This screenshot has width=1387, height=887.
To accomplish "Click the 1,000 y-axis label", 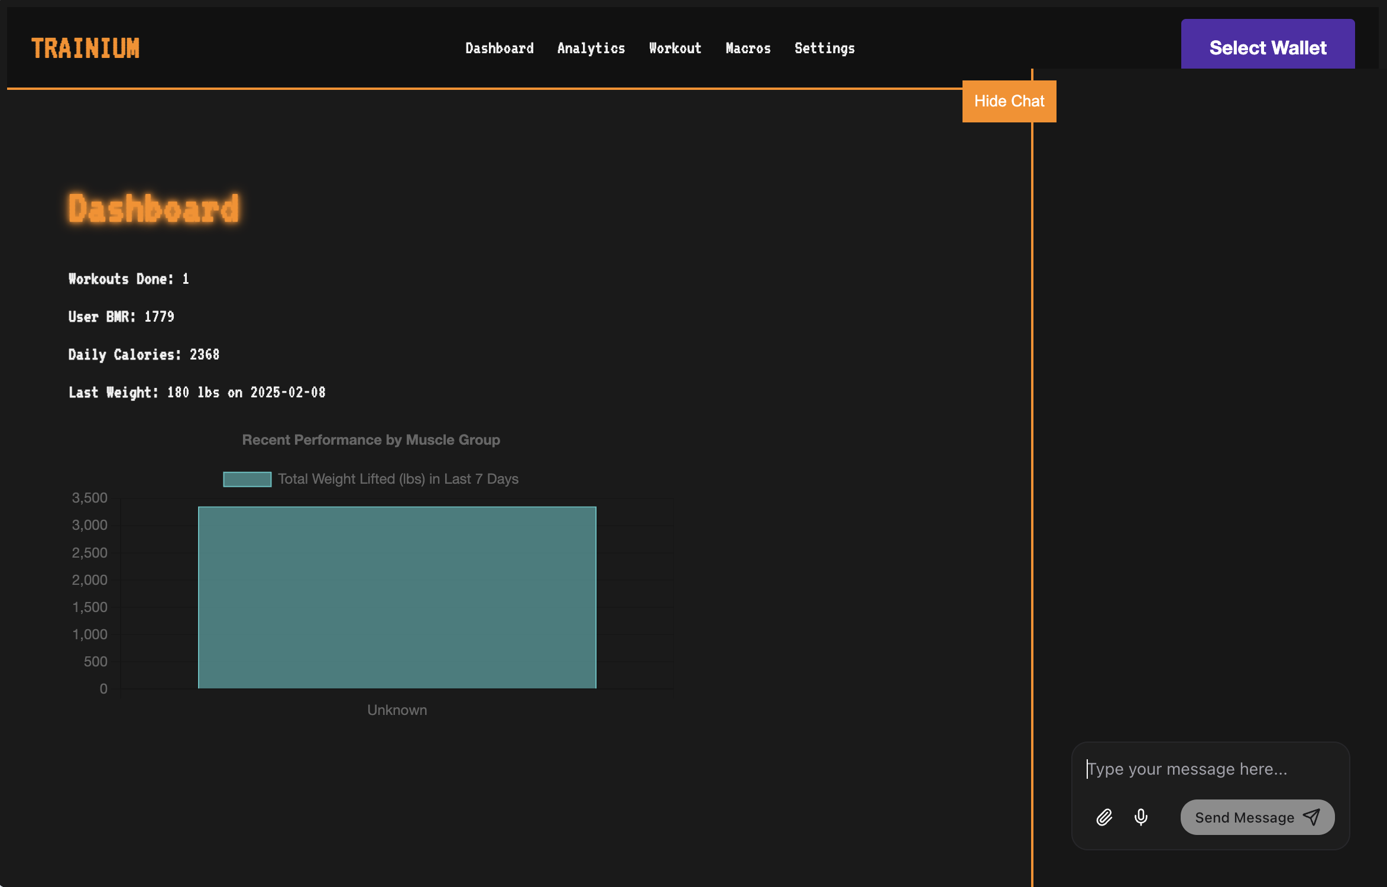I will [x=90, y=635].
